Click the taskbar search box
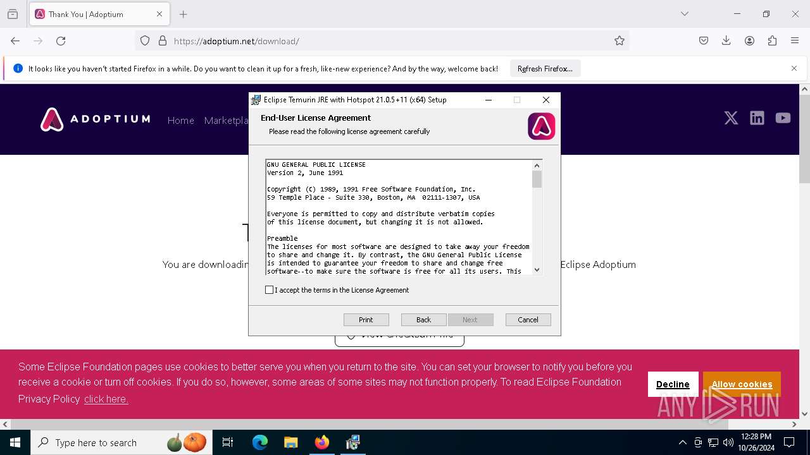 pyautogui.click(x=121, y=442)
